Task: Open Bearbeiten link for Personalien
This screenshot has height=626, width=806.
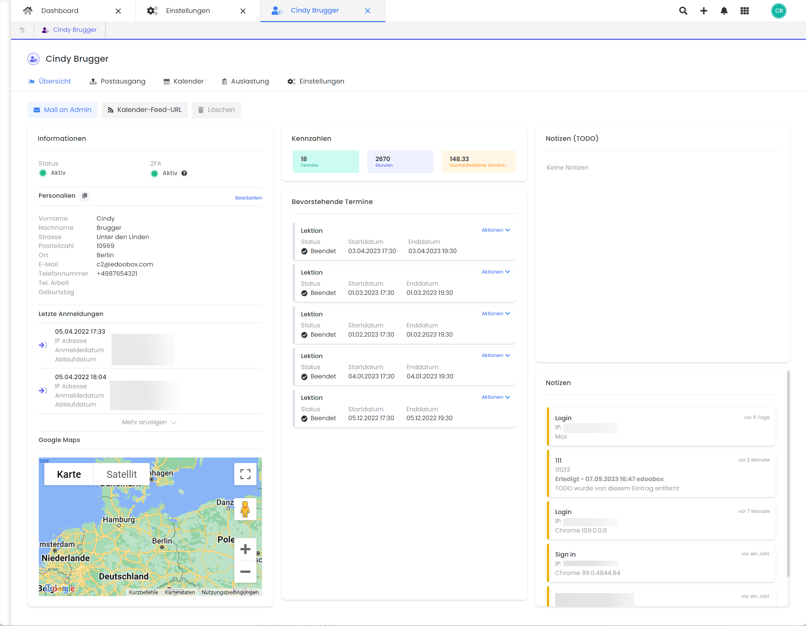Action: [248, 198]
